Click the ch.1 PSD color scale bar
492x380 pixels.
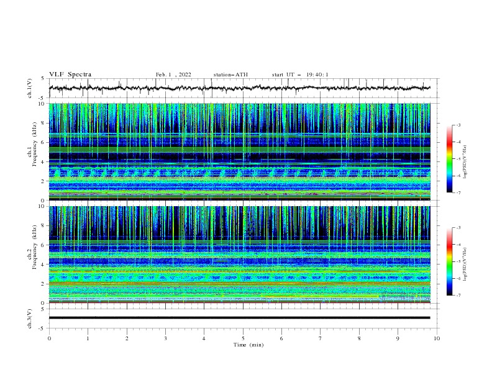pyautogui.click(x=449, y=159)
